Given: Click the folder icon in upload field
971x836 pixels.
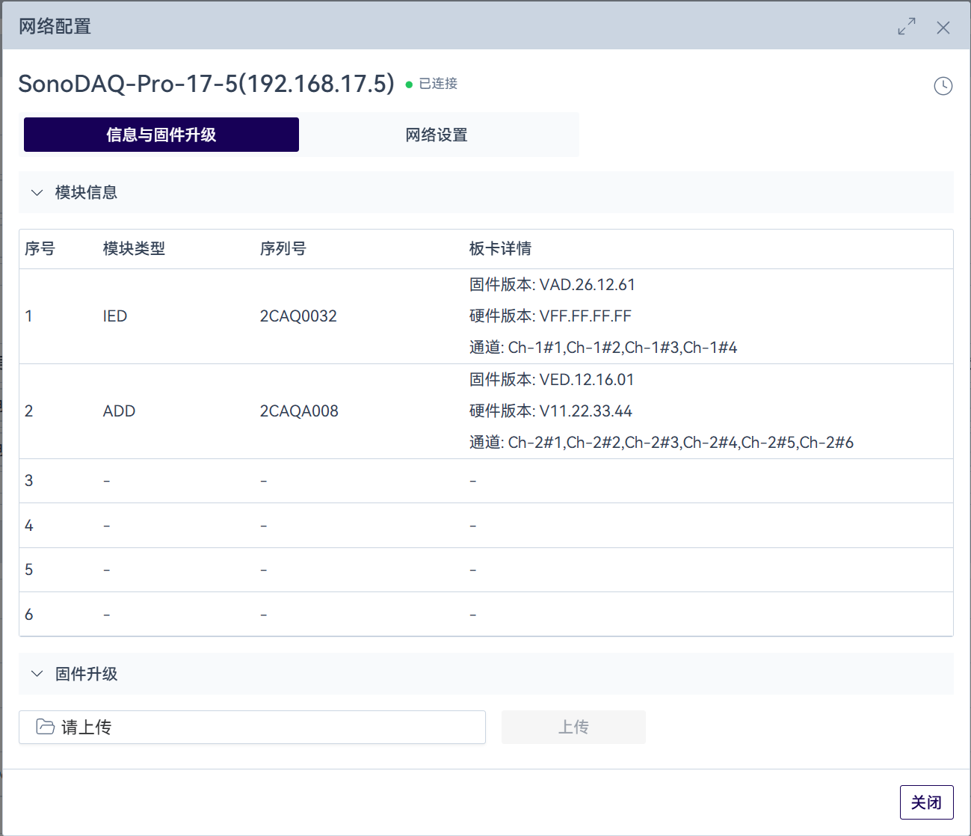Looking at the screenshot, I should (46, 727).
